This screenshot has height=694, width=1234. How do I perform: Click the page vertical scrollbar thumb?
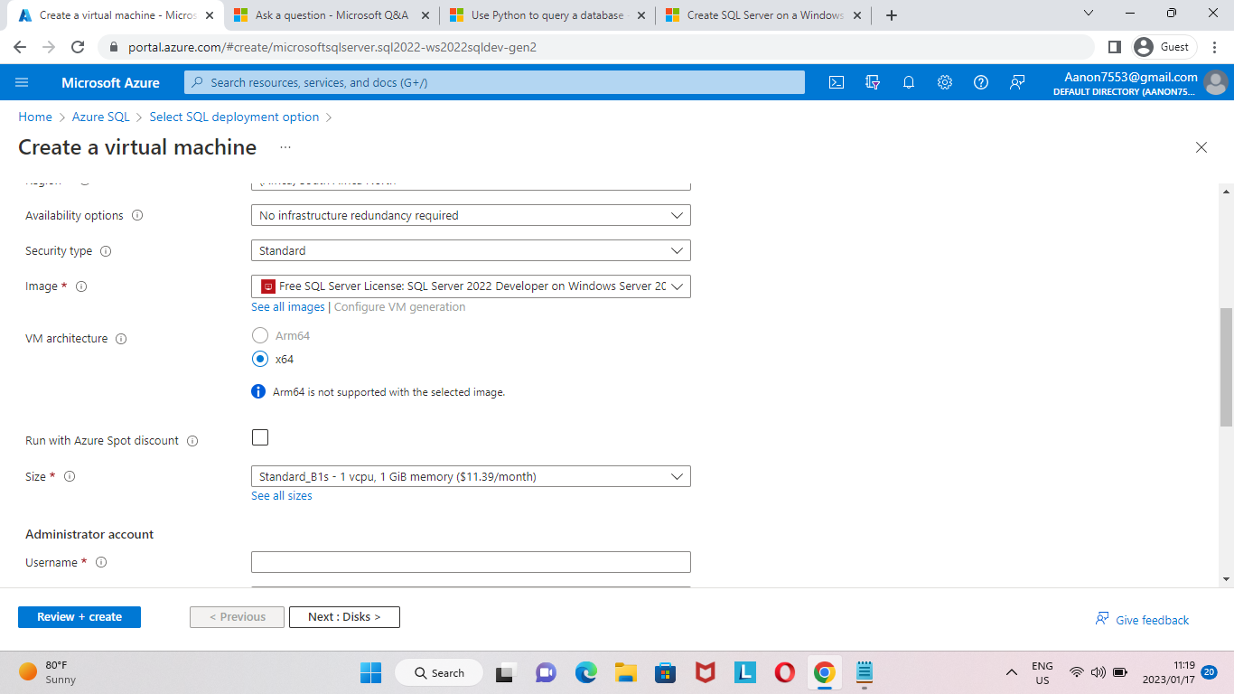(x=1226, y=366)
